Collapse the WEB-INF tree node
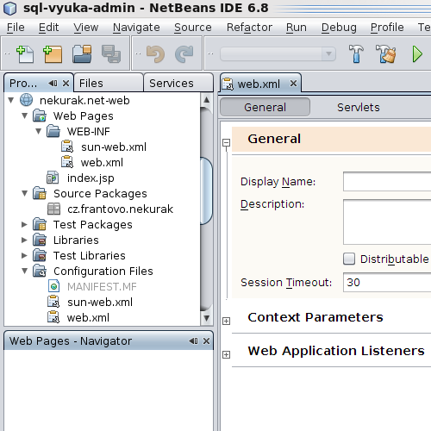This screenshot has height=431, width=431. click(39, 131)
